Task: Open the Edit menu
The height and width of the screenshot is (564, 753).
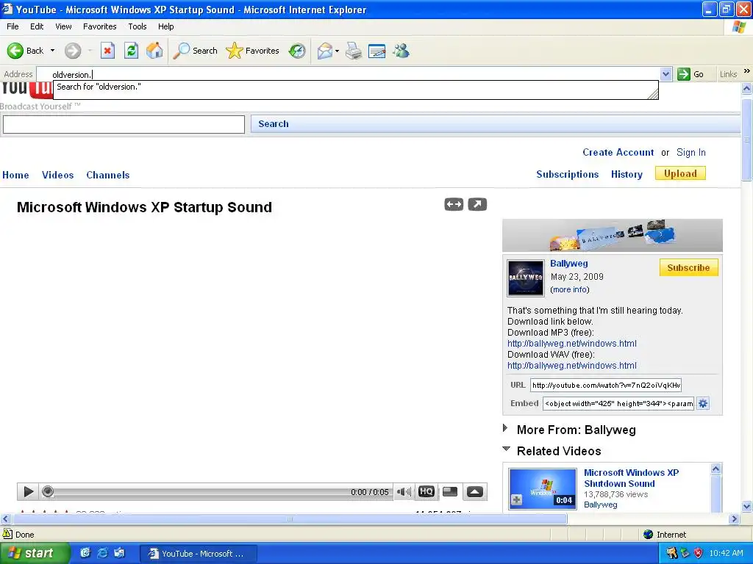Action: (37, 26)
